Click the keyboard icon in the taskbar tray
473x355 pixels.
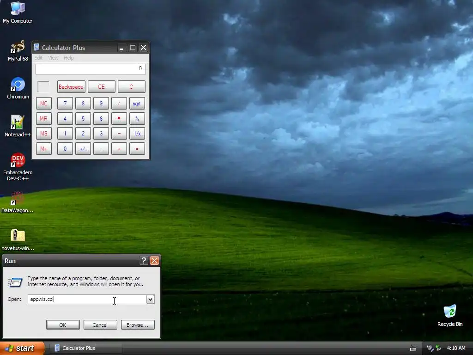413,349
